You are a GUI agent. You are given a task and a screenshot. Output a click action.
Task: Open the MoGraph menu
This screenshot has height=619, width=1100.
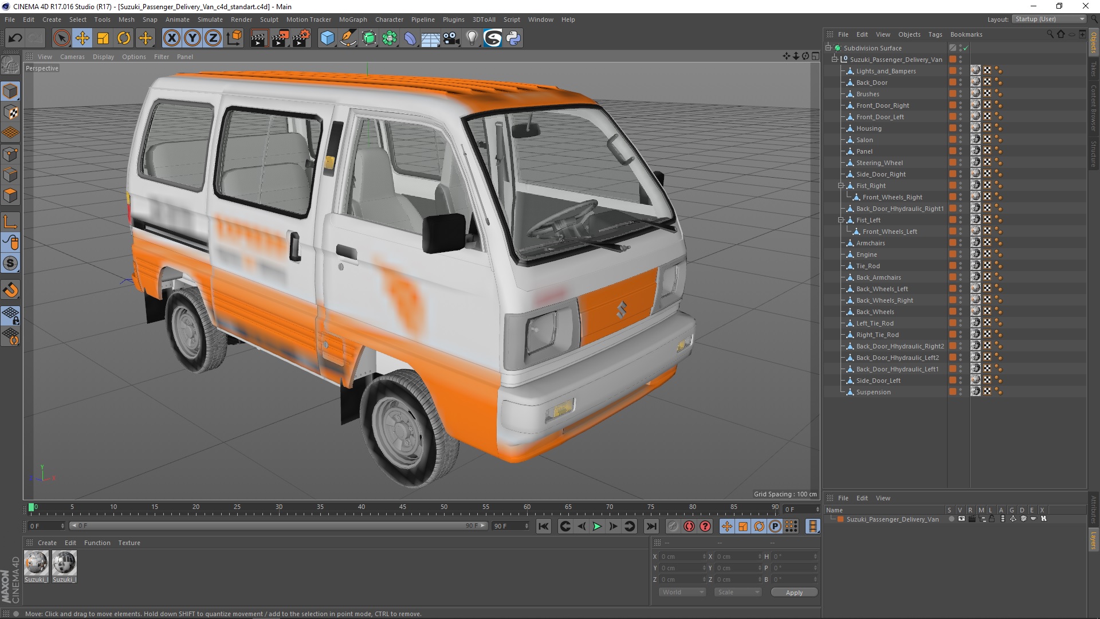pyautogui.click(x=353, y=19)
